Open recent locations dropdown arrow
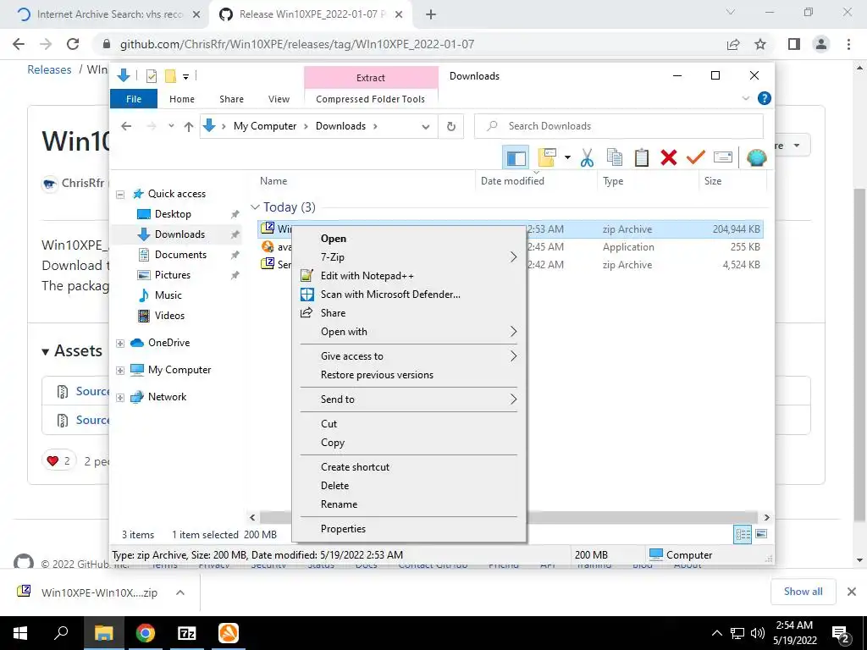867x650 pixels. [x=171, y=127]
